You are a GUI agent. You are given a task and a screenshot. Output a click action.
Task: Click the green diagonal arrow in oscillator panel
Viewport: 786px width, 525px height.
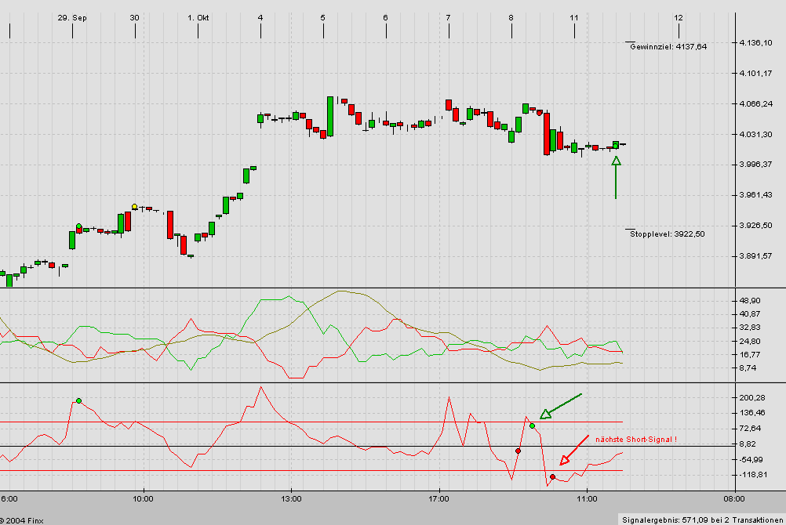click(561, 405)
